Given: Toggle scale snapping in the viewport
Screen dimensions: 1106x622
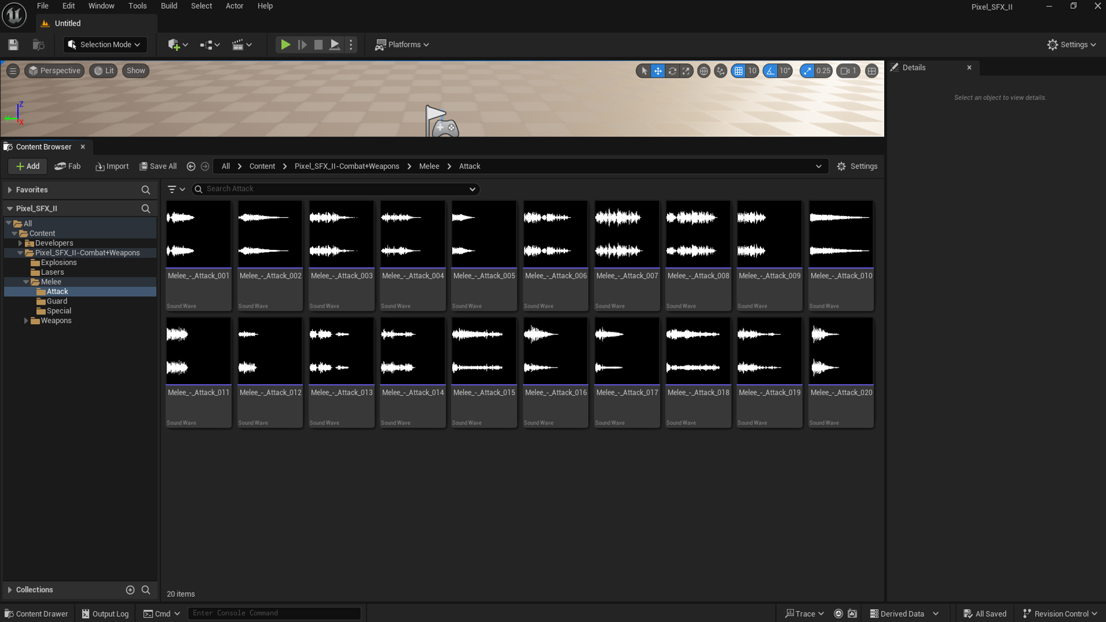Looking at the screenshot, I should pos(807,71).
